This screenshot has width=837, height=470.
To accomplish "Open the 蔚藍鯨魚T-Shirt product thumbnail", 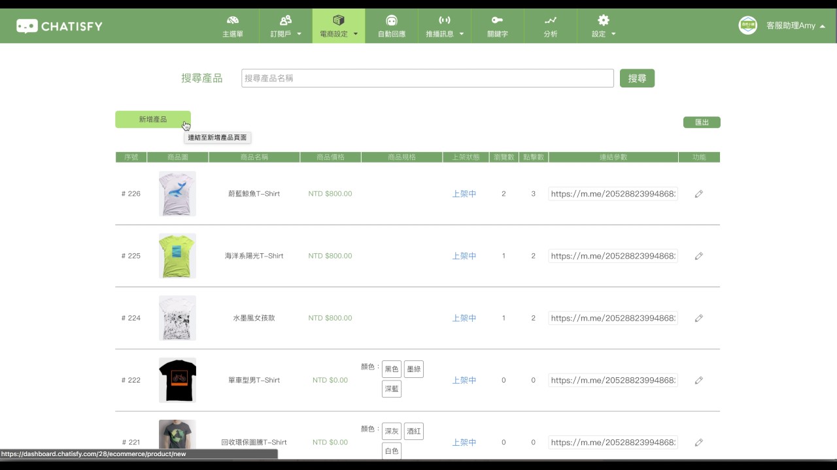I will (x=177, y=194).
